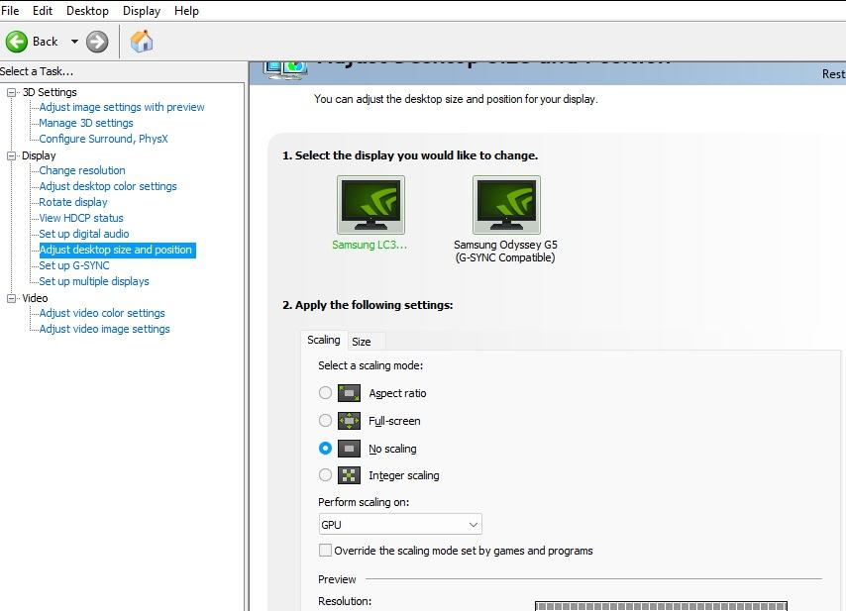Enable Override the scaling mode checkbox

pyautogui.click(x=325, y=550)
